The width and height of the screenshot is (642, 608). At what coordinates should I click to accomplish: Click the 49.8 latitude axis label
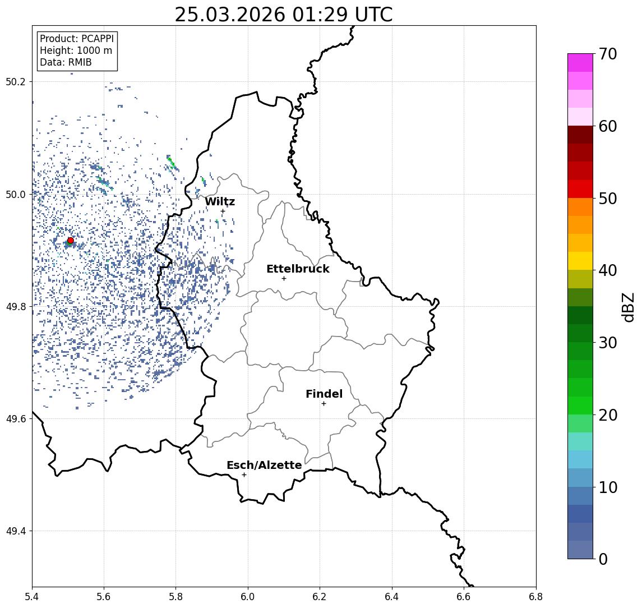[16, 306]
